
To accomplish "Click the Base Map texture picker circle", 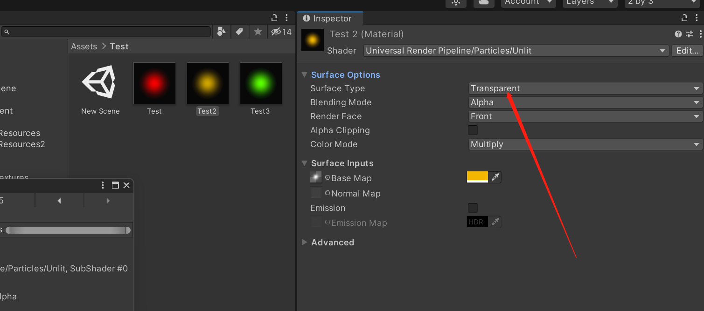I will (x=328, y=178).
